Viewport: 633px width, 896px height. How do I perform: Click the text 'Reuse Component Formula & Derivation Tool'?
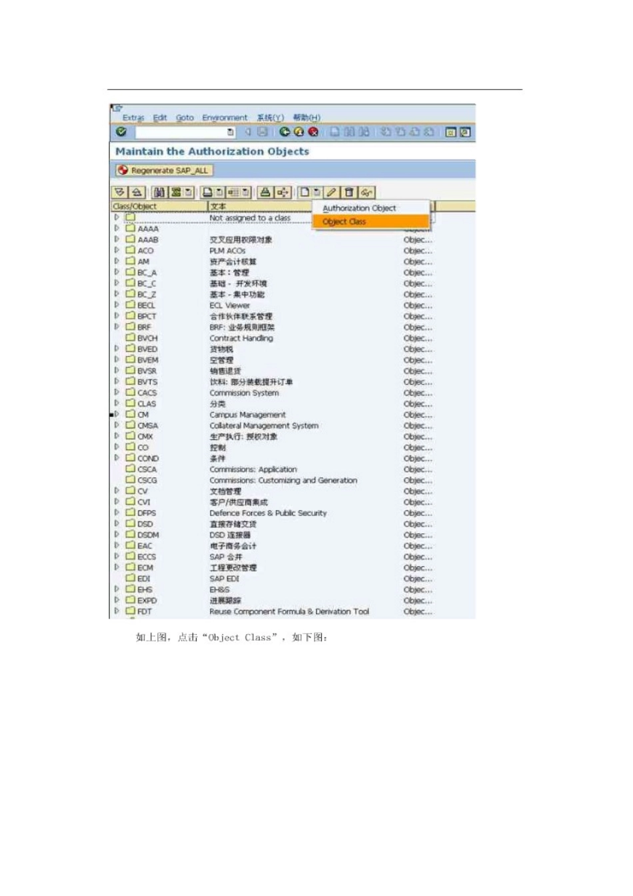[x=289, y=611]
